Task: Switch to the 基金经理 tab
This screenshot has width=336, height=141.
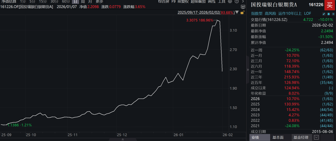Action: [x=301, y=138]
